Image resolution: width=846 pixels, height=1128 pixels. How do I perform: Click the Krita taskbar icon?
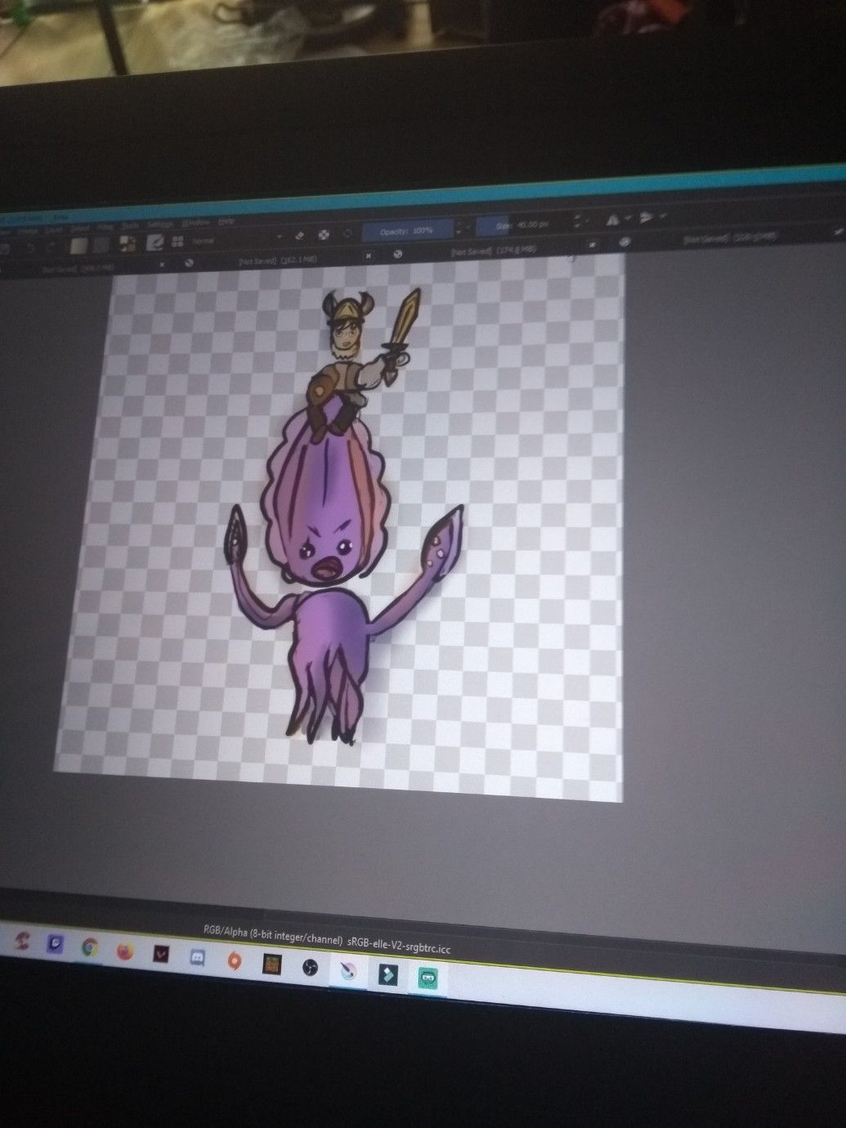click(347, 970)
